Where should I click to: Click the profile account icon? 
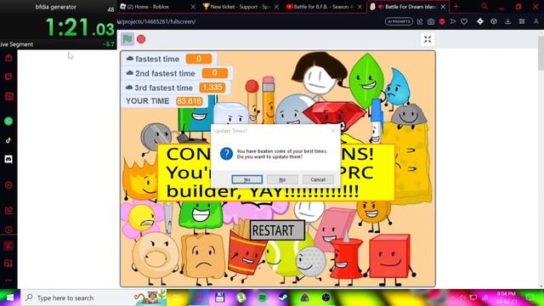[x=536, y=21]
